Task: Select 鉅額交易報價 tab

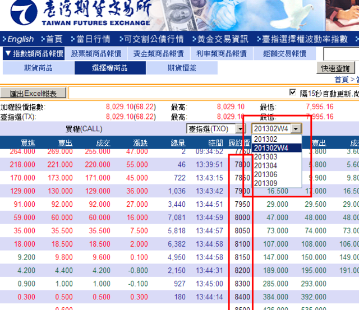Action: tap(284, 53)
